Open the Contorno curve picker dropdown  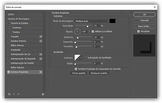pos(81,58)
